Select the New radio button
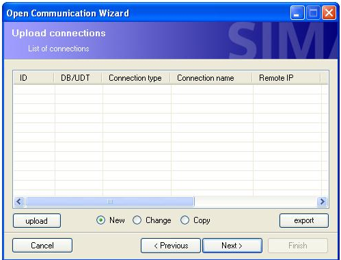Screen dimensions: 341x260 [x=100, y=220]
